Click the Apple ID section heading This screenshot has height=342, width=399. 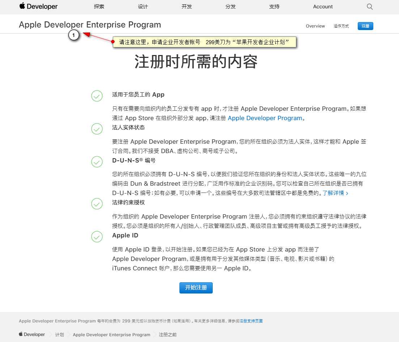pyautogui.click(x=125, y=235)
